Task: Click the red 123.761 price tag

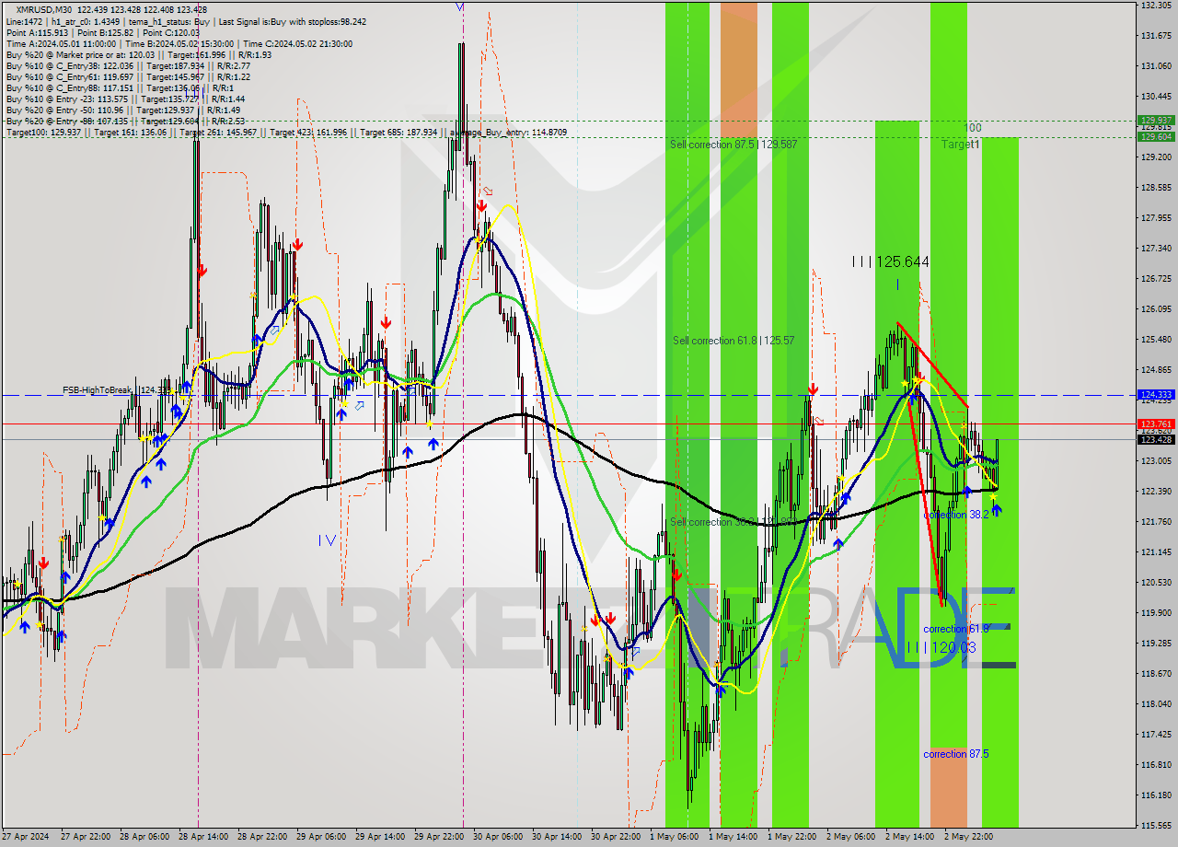Action: click(1156, 423)
